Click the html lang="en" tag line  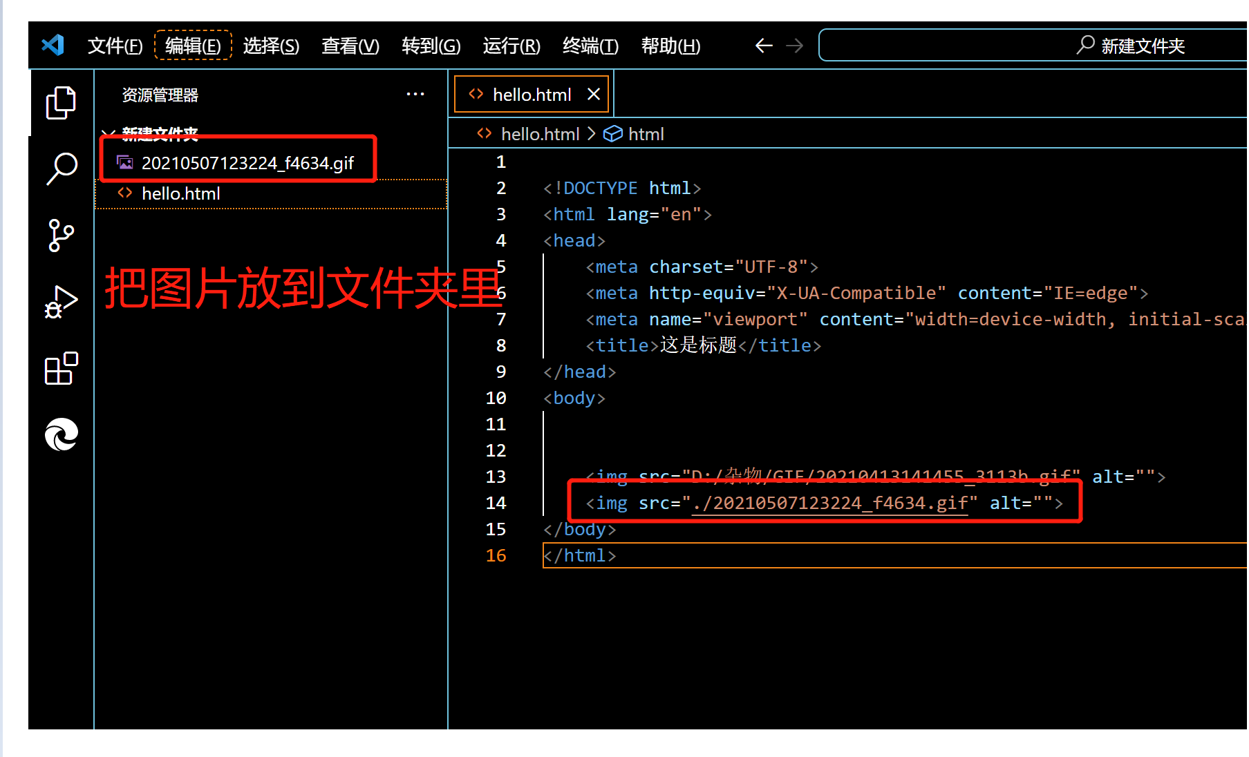pyautogui.click(x=628, y=214)
